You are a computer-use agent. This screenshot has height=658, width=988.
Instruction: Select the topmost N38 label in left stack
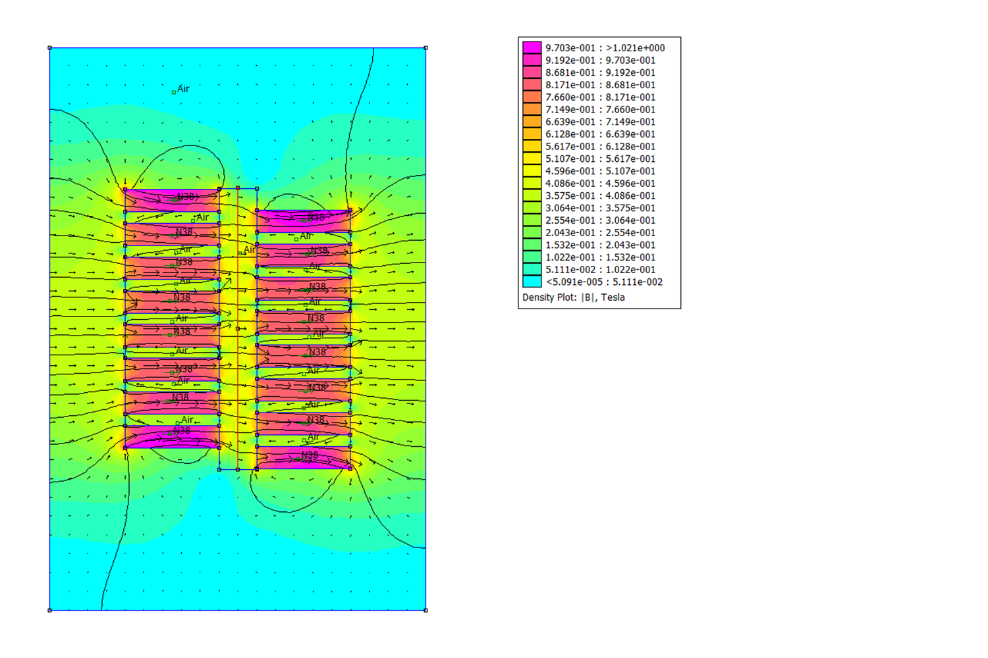[186, 197]
